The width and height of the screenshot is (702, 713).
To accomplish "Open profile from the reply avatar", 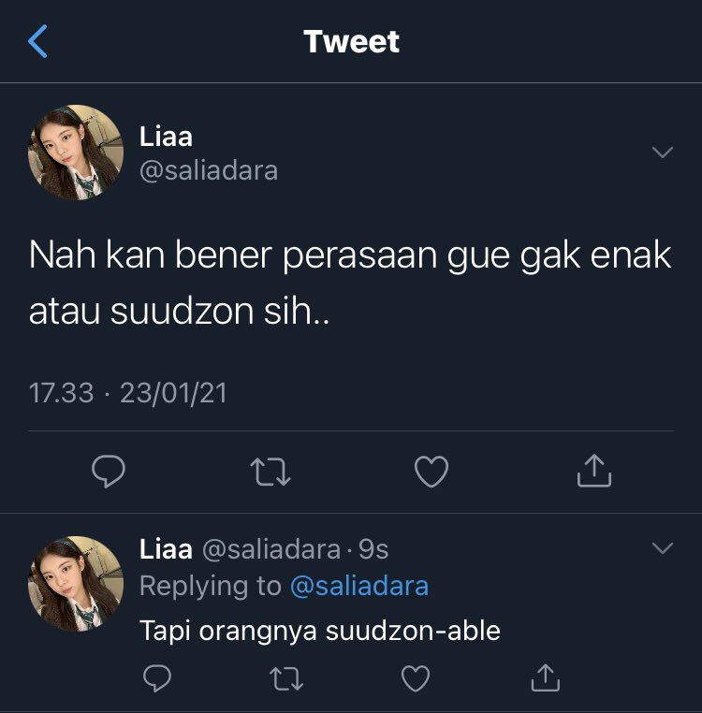I will coord(76,583).
